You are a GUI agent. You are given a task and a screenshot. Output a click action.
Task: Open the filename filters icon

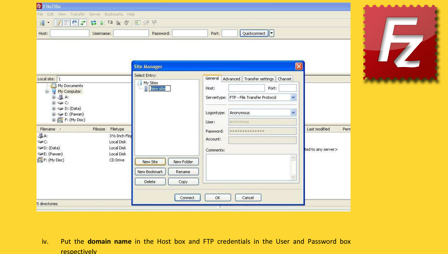click(138, 23)
